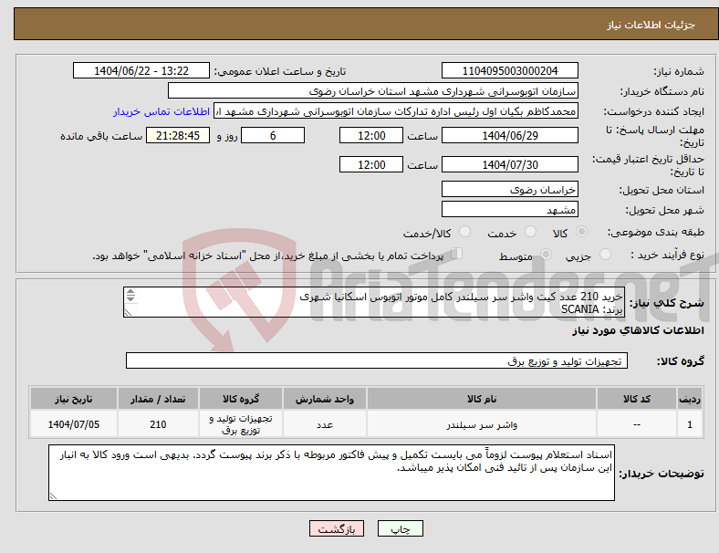Open the اطلاعات تماس خریدار link
Image resolution: width=719 pixels, height=553 pixels.
point(162,111)
